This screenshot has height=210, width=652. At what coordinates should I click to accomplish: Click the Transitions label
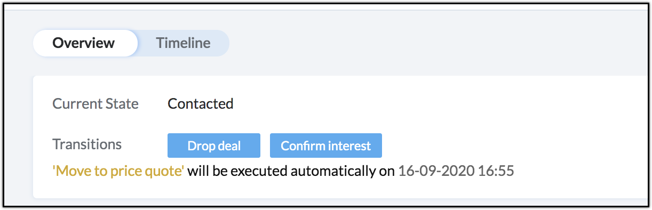pos(87,144)
